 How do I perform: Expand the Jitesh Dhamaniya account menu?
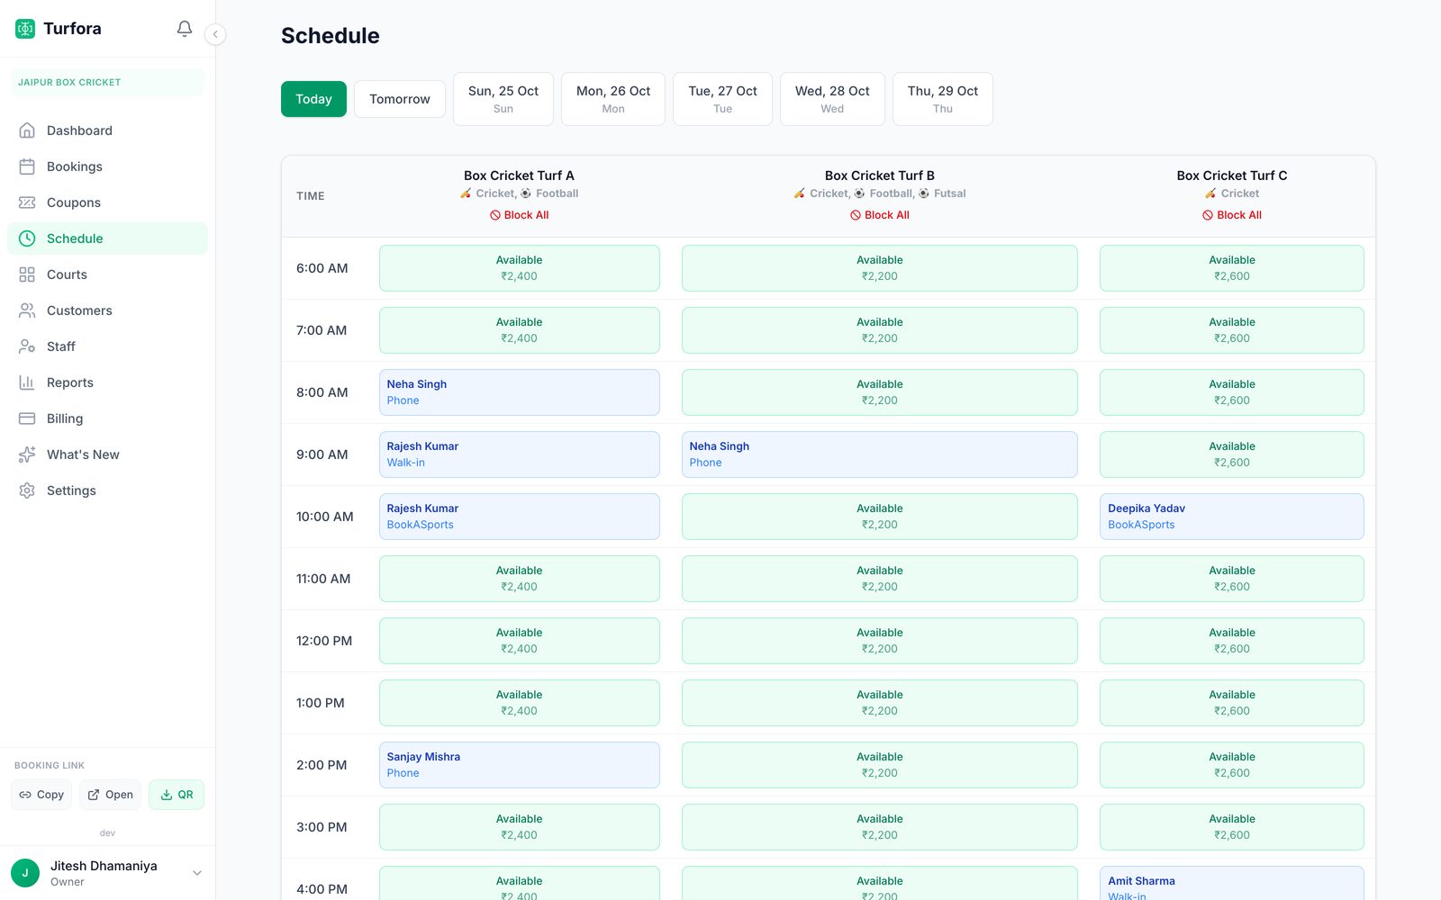(x=107, y=873)
